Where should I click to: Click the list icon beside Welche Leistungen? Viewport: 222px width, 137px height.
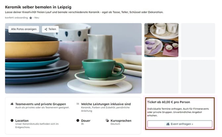click(78, 104)
